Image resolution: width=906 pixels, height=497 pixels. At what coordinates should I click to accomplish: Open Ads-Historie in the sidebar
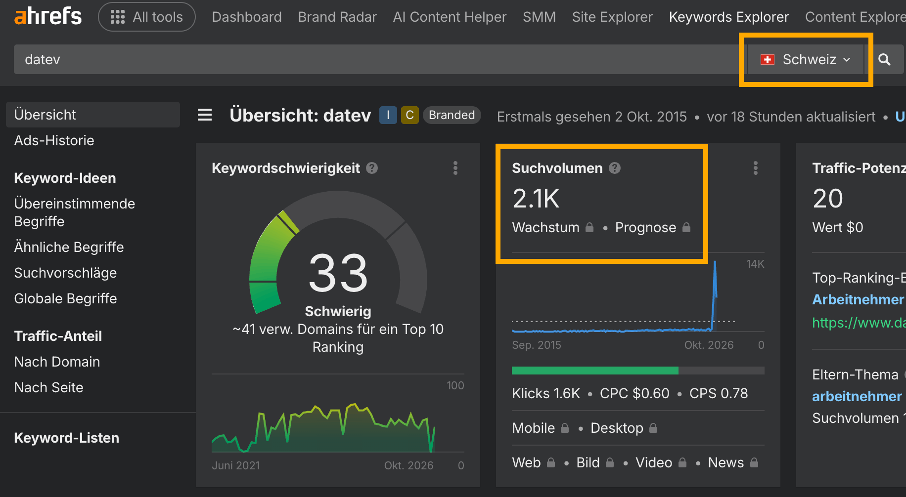(x=54, y=140)
